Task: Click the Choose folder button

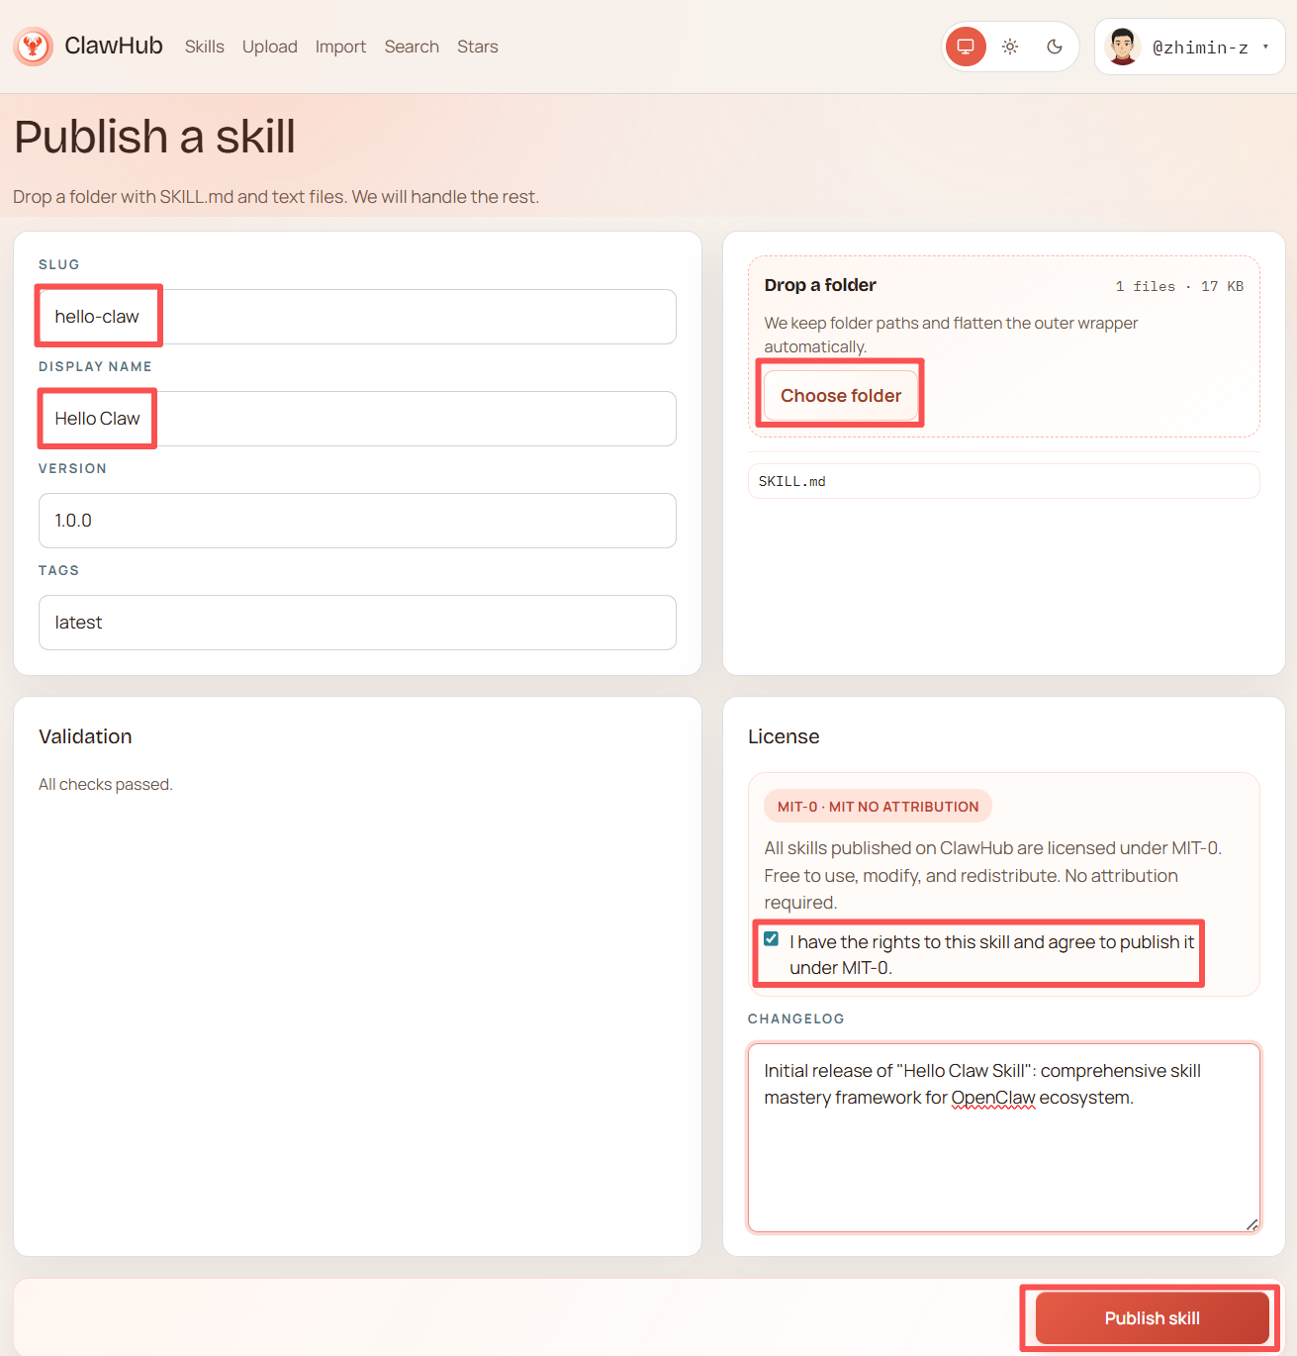Action: click(x=841, y=396)
